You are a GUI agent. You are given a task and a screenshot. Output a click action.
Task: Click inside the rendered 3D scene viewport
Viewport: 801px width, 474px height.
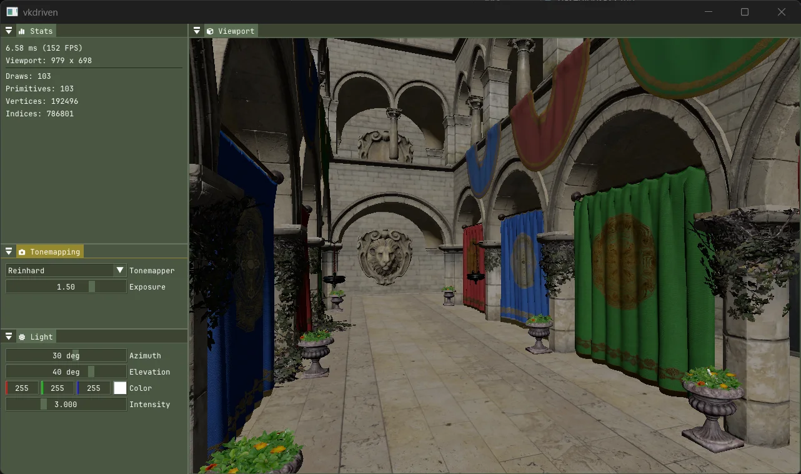(x=494, y=255)
